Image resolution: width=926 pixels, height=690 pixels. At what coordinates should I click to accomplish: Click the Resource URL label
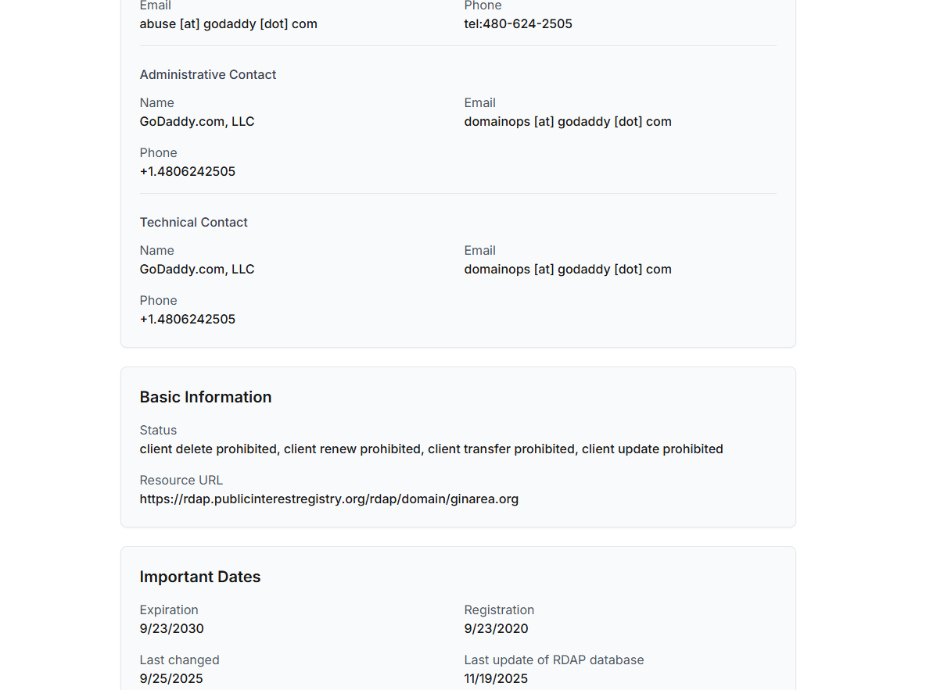(x=181, y=480)
